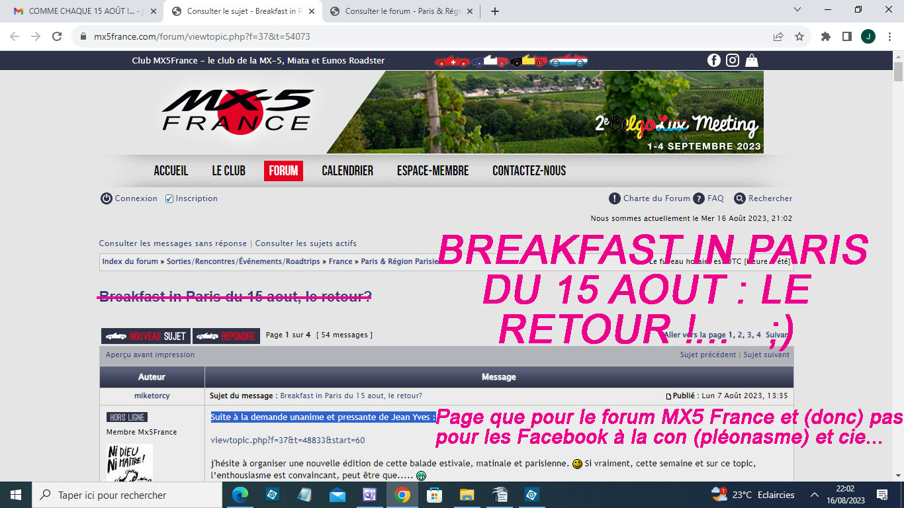
Task: Click the address bar URL field
Action: tap(424, 37)
